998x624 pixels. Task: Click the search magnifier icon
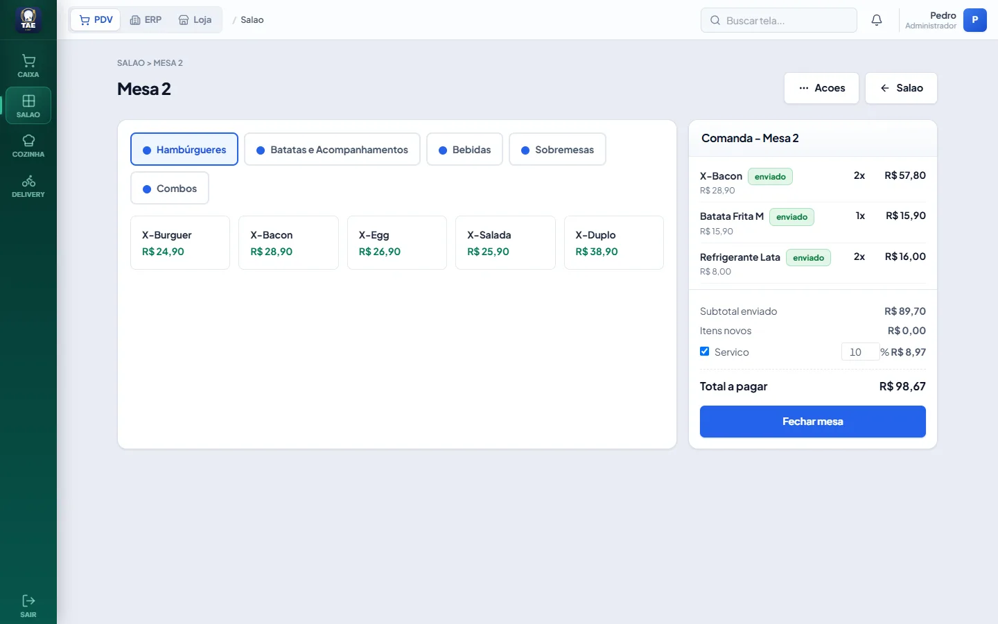click(x=715, y=21)
